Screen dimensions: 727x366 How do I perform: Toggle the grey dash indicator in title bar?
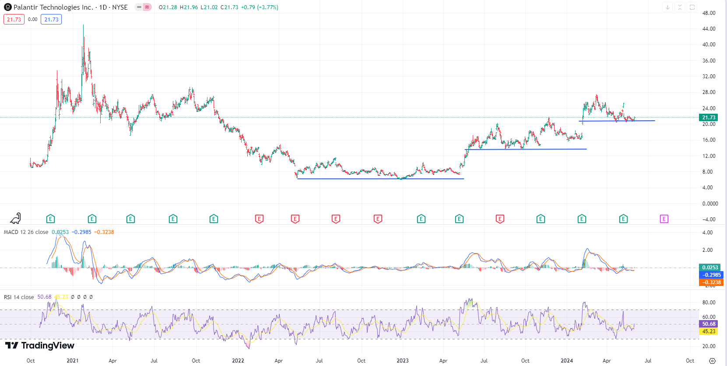point(139,7)
